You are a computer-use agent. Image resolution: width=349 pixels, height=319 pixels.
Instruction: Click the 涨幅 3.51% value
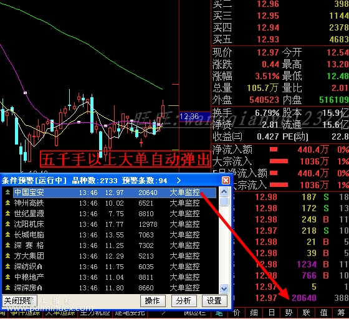coord(267,76)
